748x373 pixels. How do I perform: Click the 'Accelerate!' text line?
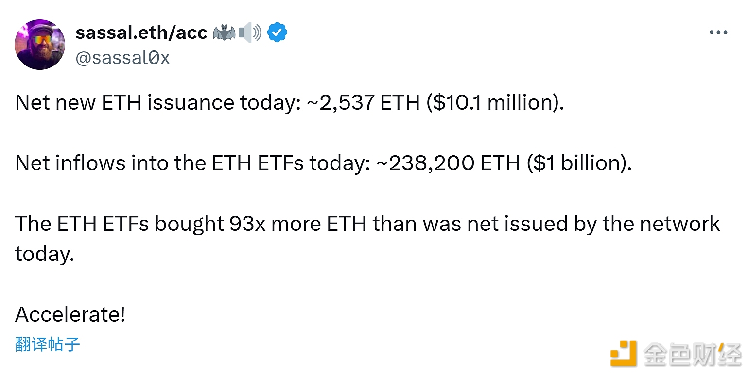70,314
